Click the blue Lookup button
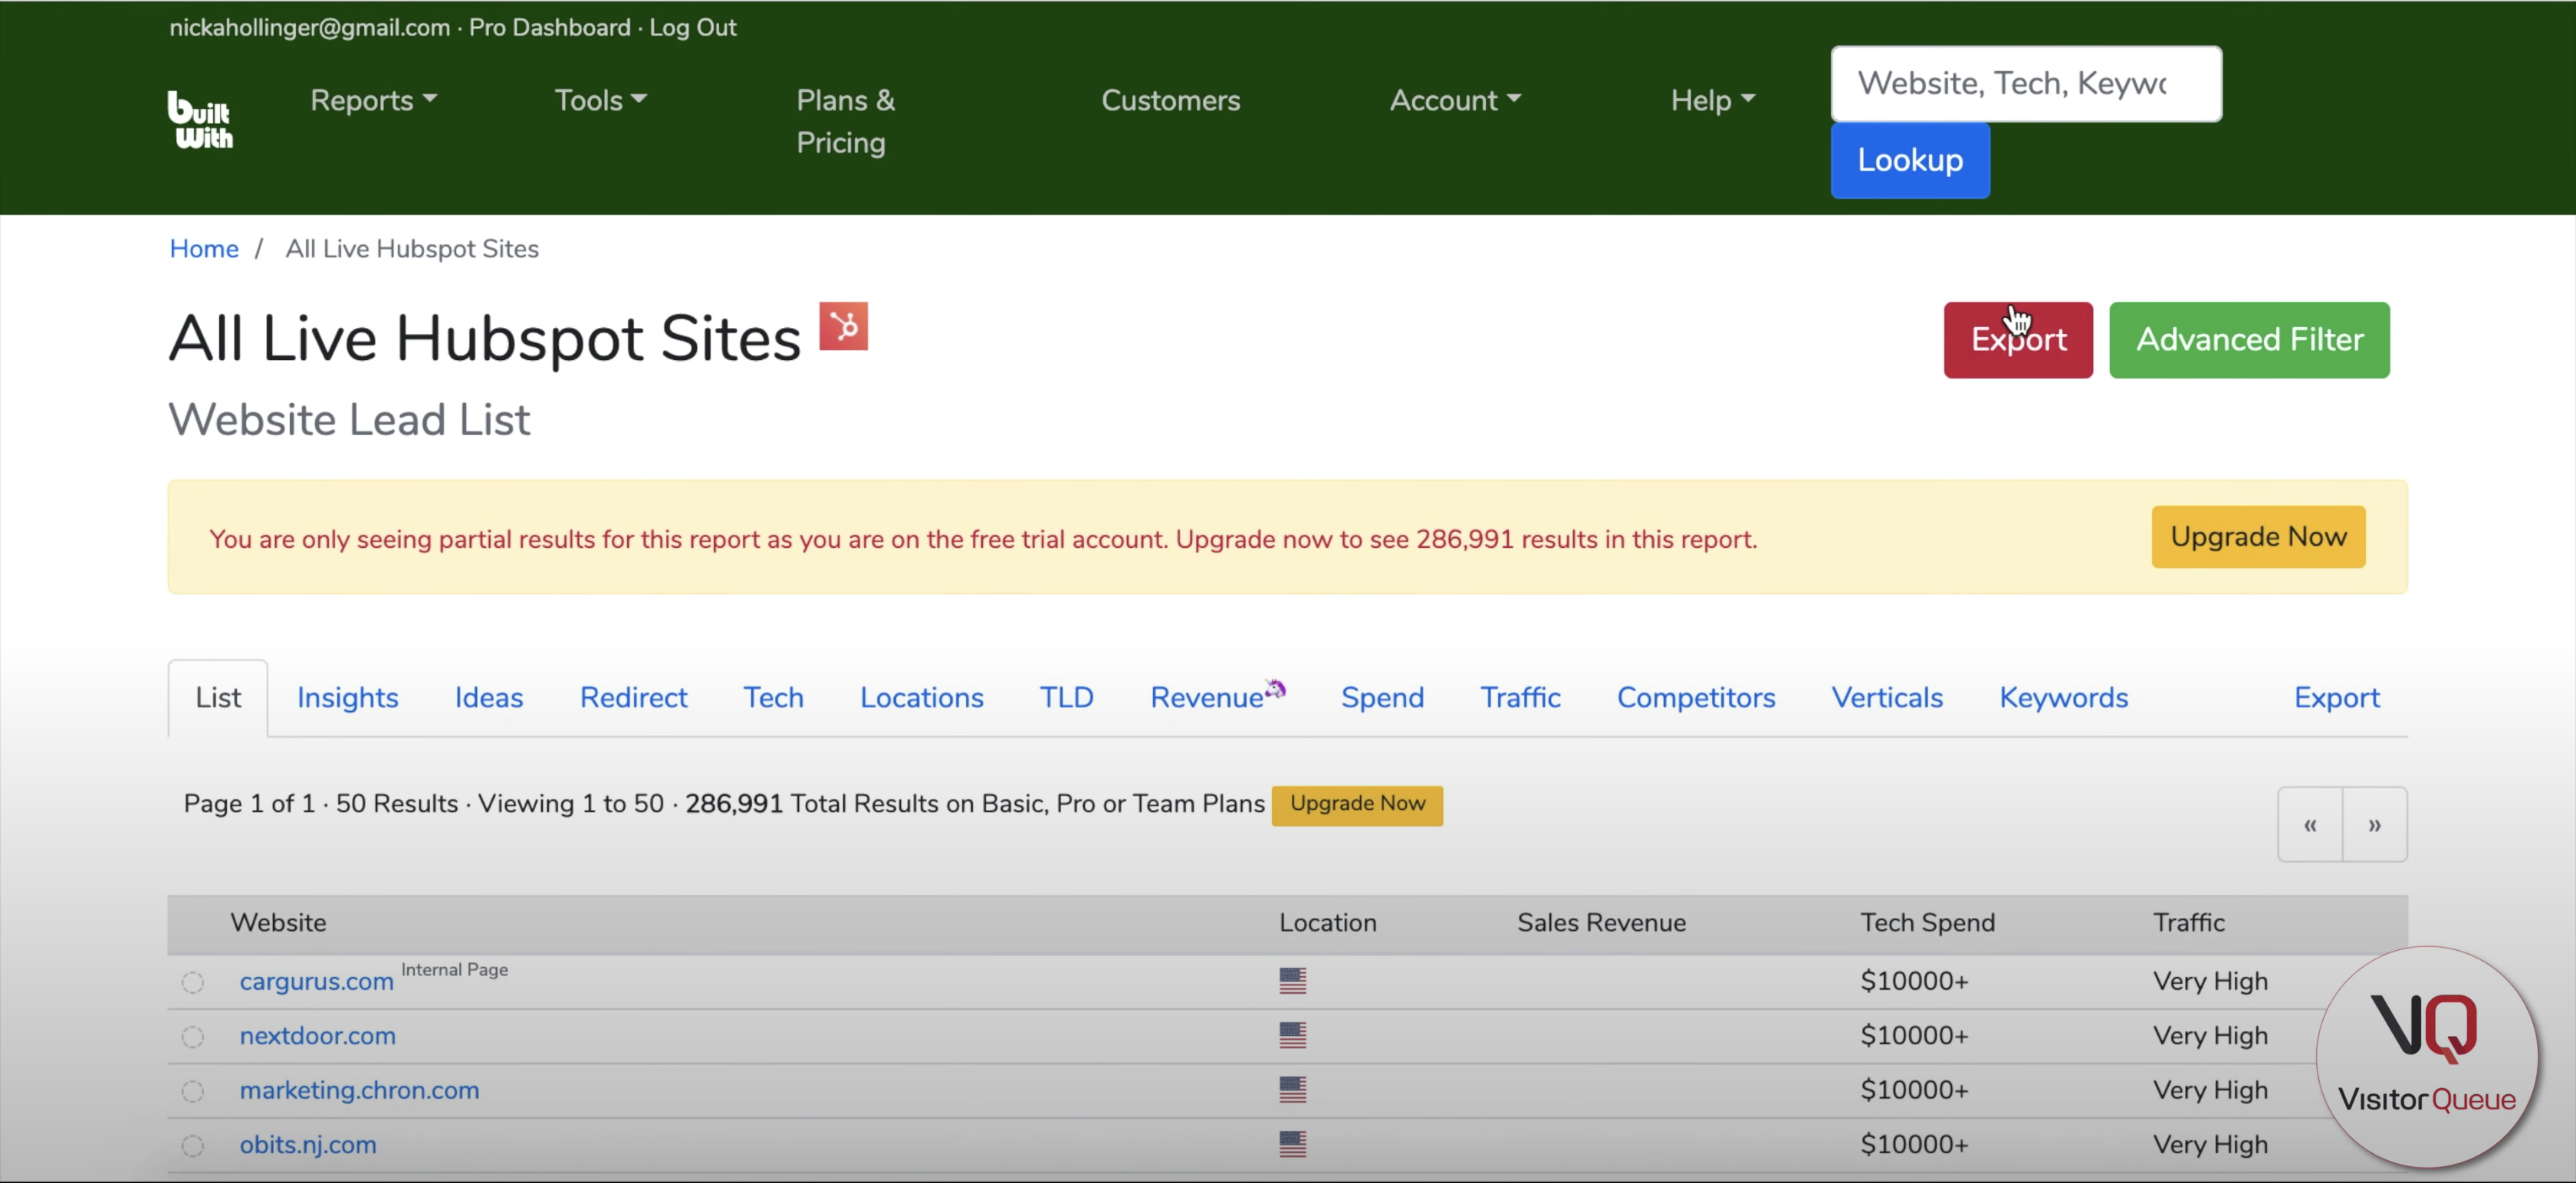 [1910, 160]
